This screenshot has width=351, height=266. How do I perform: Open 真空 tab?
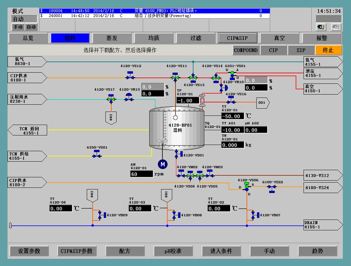tap(280, 38)
